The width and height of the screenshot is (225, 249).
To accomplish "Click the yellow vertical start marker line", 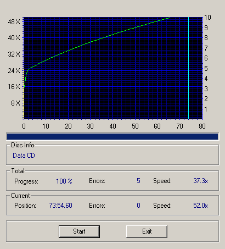I will (24, 93).
